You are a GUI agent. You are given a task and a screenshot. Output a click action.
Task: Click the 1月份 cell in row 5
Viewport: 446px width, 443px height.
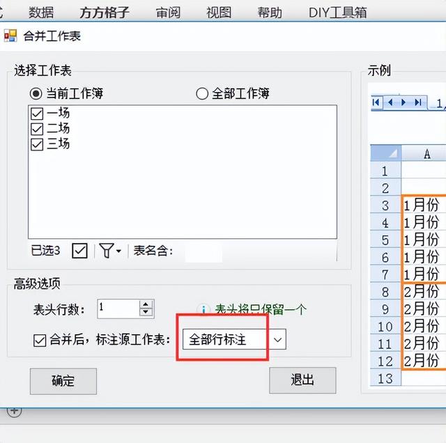point(424,240)
